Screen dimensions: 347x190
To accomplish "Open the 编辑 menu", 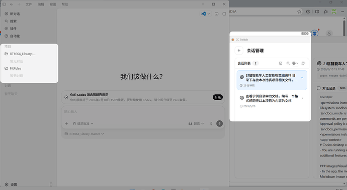I will tap(41, 4).
